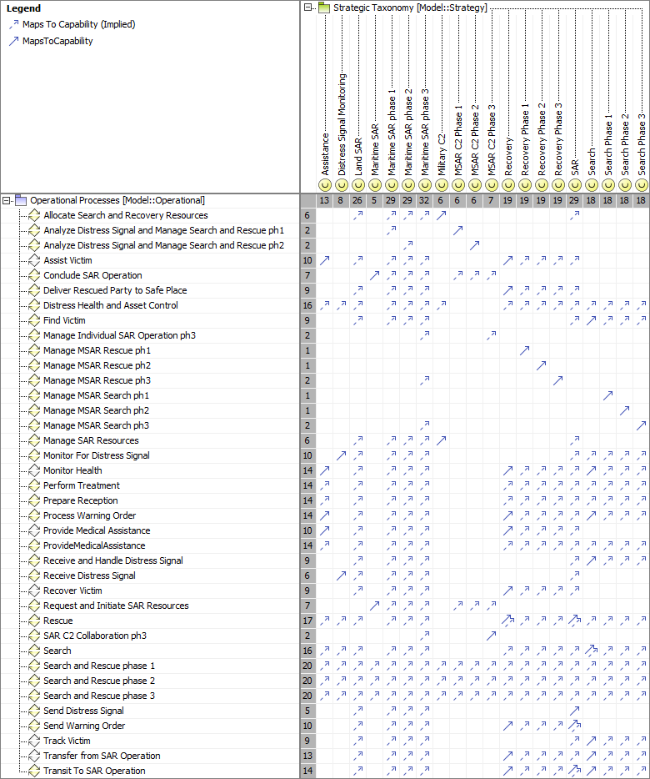Image resolution: width=650 pixels, height=779 pixels.
Task: Select the Maritime SAR phase 1 capability icon
Action: tap(392, 185)
